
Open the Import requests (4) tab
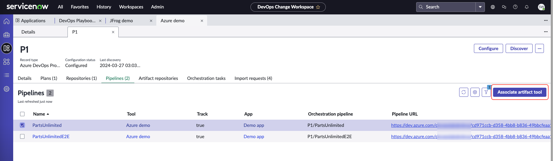[x=253, y=78]
